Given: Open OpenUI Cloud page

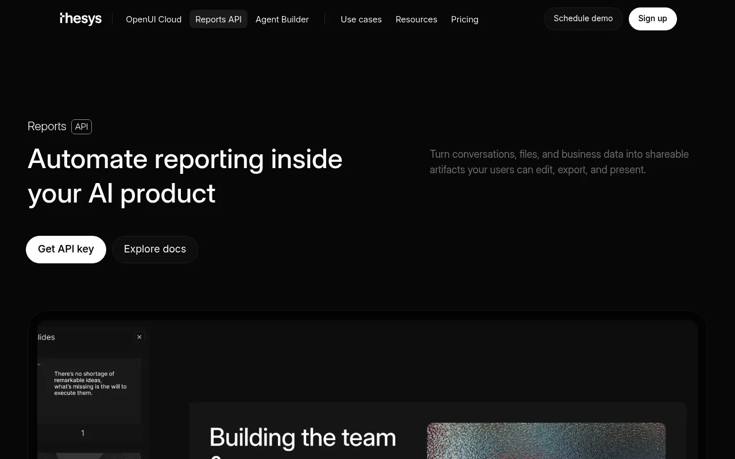Looking at the screenshot, I should pos(153,20).
